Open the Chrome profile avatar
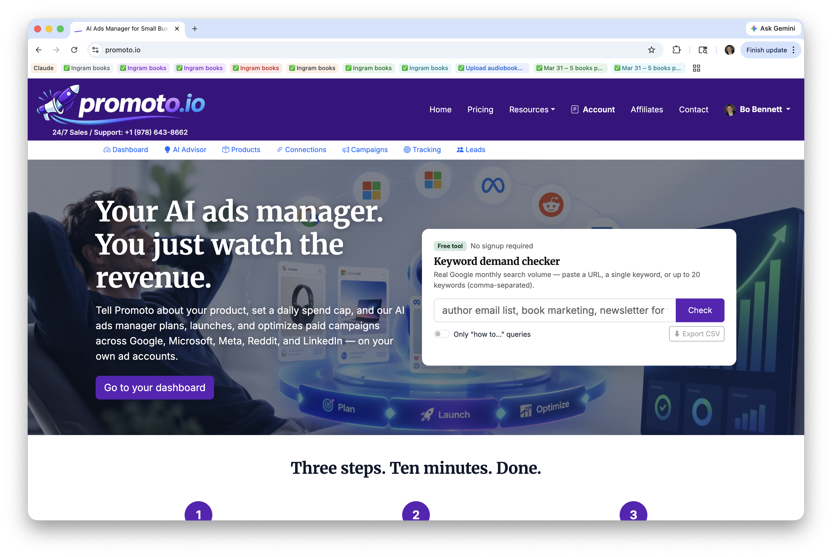Image resolution: width=832 pixels, height=557 pixels. [729, 50]
